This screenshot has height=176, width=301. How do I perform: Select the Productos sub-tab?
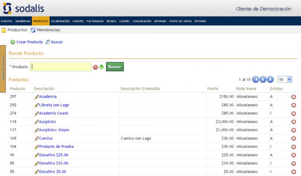15,30
